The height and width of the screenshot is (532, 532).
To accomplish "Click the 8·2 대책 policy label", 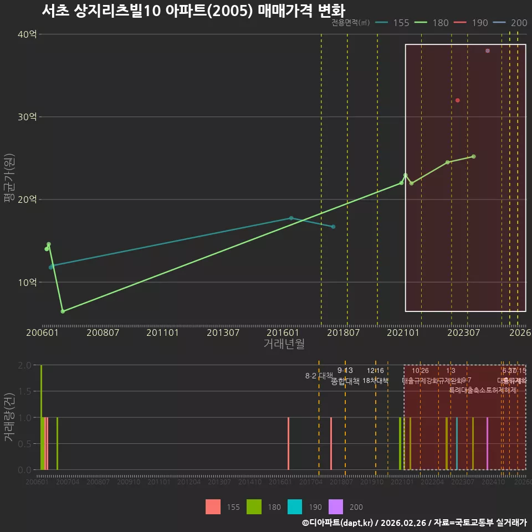I will [x=319, y=376].
